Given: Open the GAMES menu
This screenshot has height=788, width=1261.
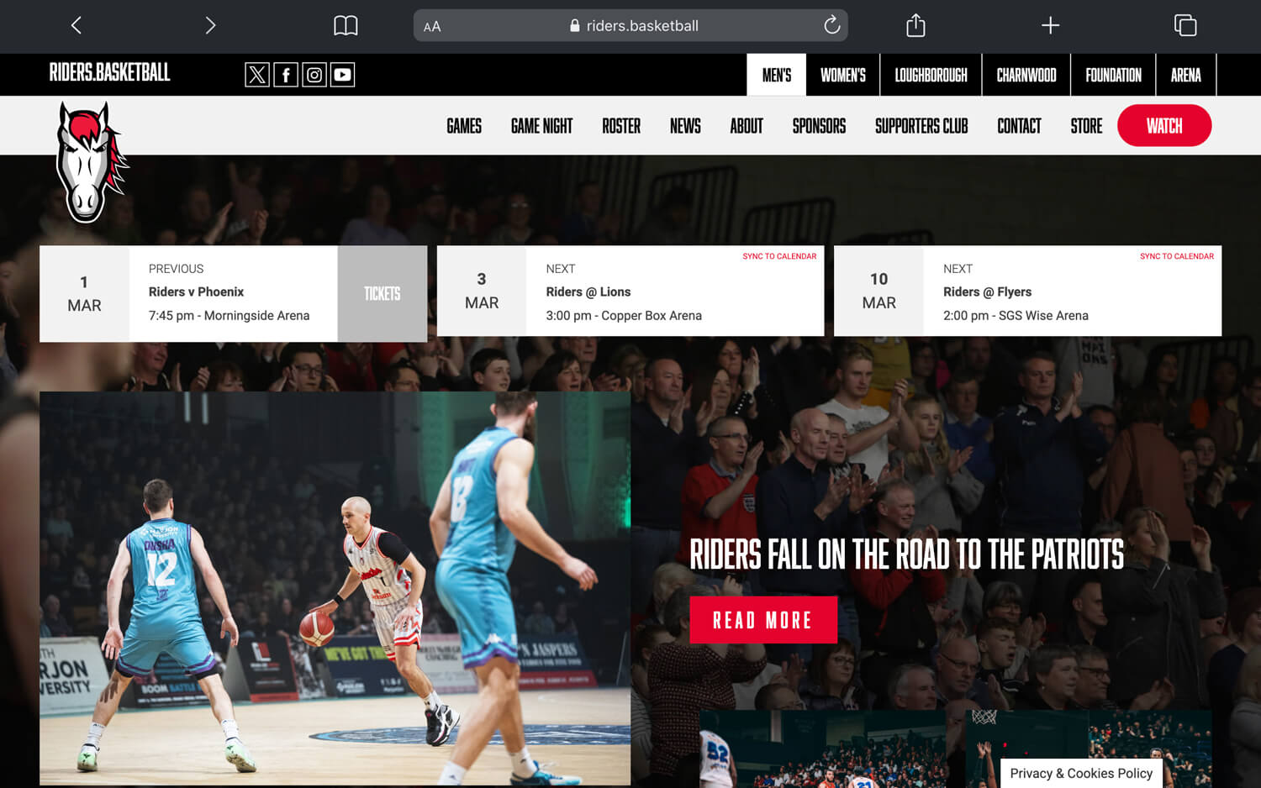Looking at the screenshot, I should 464,126.
